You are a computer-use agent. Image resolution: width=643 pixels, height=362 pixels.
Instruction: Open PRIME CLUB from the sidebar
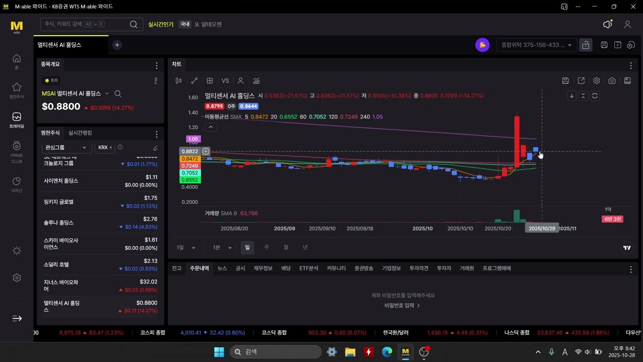17,151
